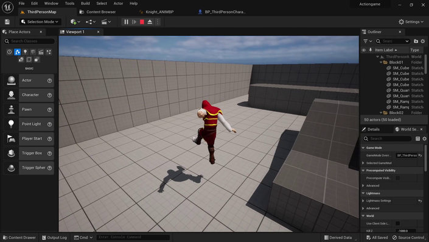Toggle the Precompute Visibility checkbox
The height and width of the screenshot is (242, 429).
[397, 178]
